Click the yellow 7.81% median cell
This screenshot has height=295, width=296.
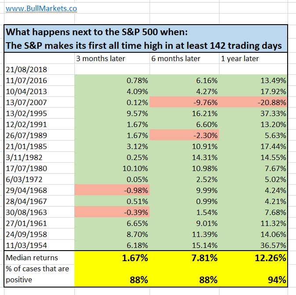tap(184, 257)
